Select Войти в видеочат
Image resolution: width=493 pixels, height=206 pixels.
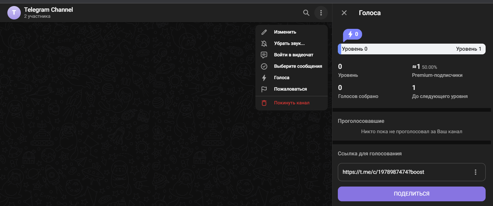(292, 55)
